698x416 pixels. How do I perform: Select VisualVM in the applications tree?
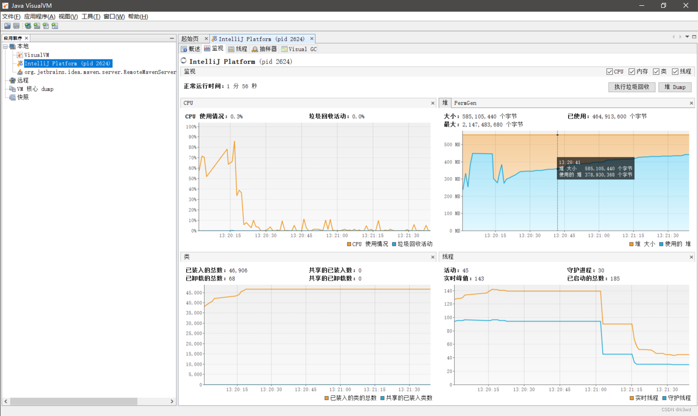pyautogui.click(x=37, y=55)
